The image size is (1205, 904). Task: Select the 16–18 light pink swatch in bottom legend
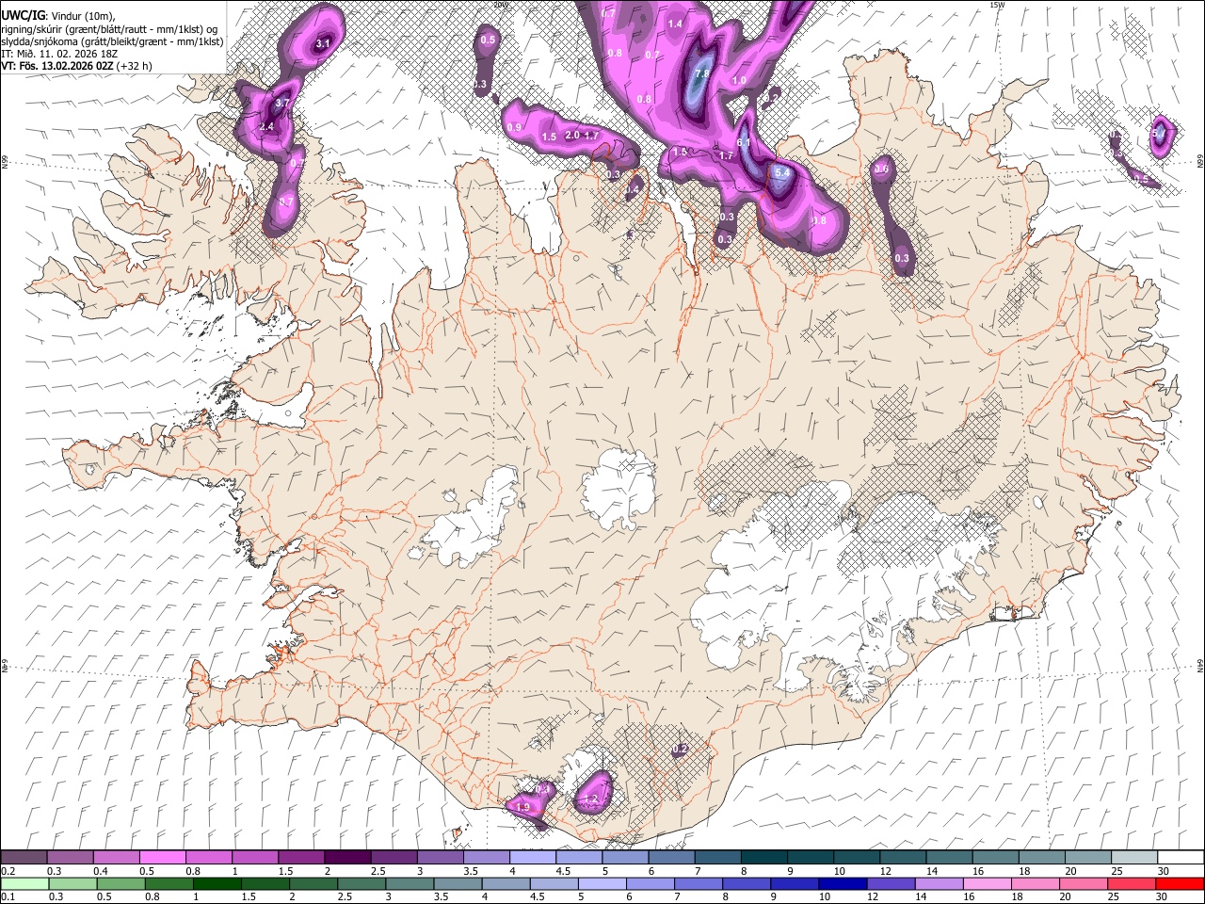point(987,883)
